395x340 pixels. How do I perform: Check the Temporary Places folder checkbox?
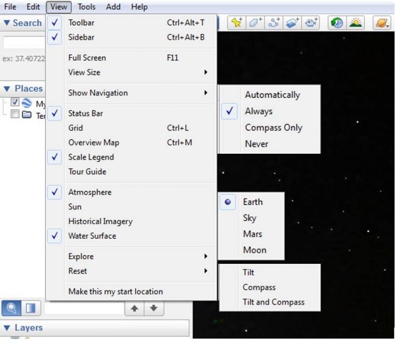pos(15,114)
